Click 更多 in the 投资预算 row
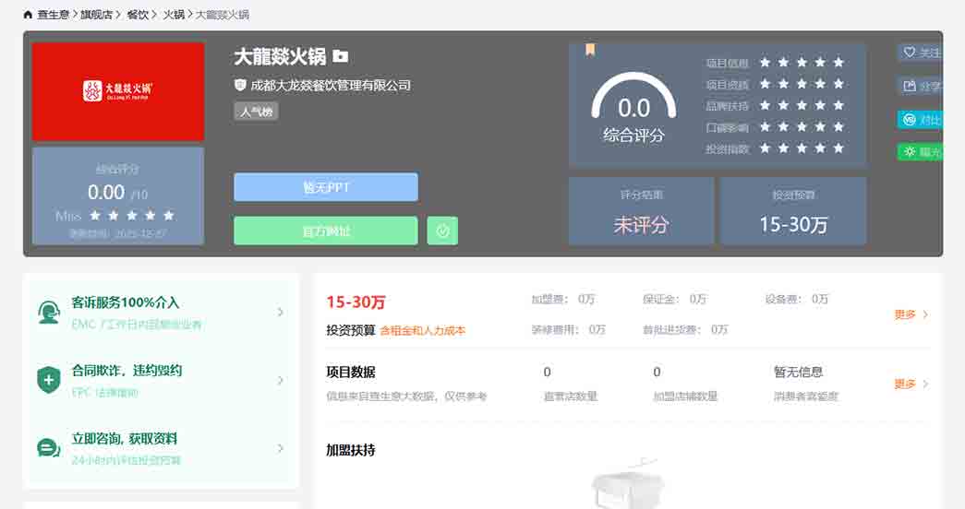Viewport: 965px width, 509px height. (x=911, y=314)
